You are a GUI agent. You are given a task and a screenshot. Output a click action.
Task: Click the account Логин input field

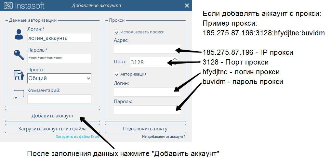tap(59, 38)
